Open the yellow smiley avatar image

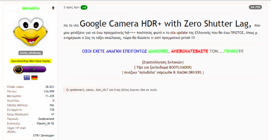pos(30,31)
